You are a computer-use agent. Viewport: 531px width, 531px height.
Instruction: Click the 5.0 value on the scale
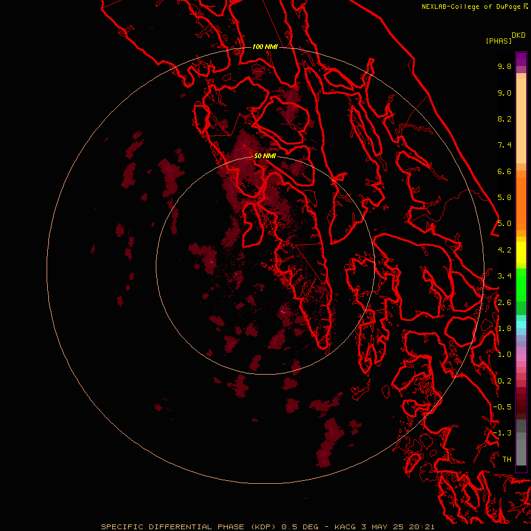tap(504, 224)
